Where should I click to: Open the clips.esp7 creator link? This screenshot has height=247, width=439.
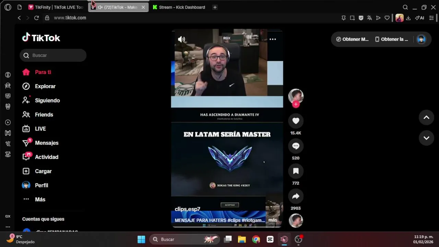[187, 209]
